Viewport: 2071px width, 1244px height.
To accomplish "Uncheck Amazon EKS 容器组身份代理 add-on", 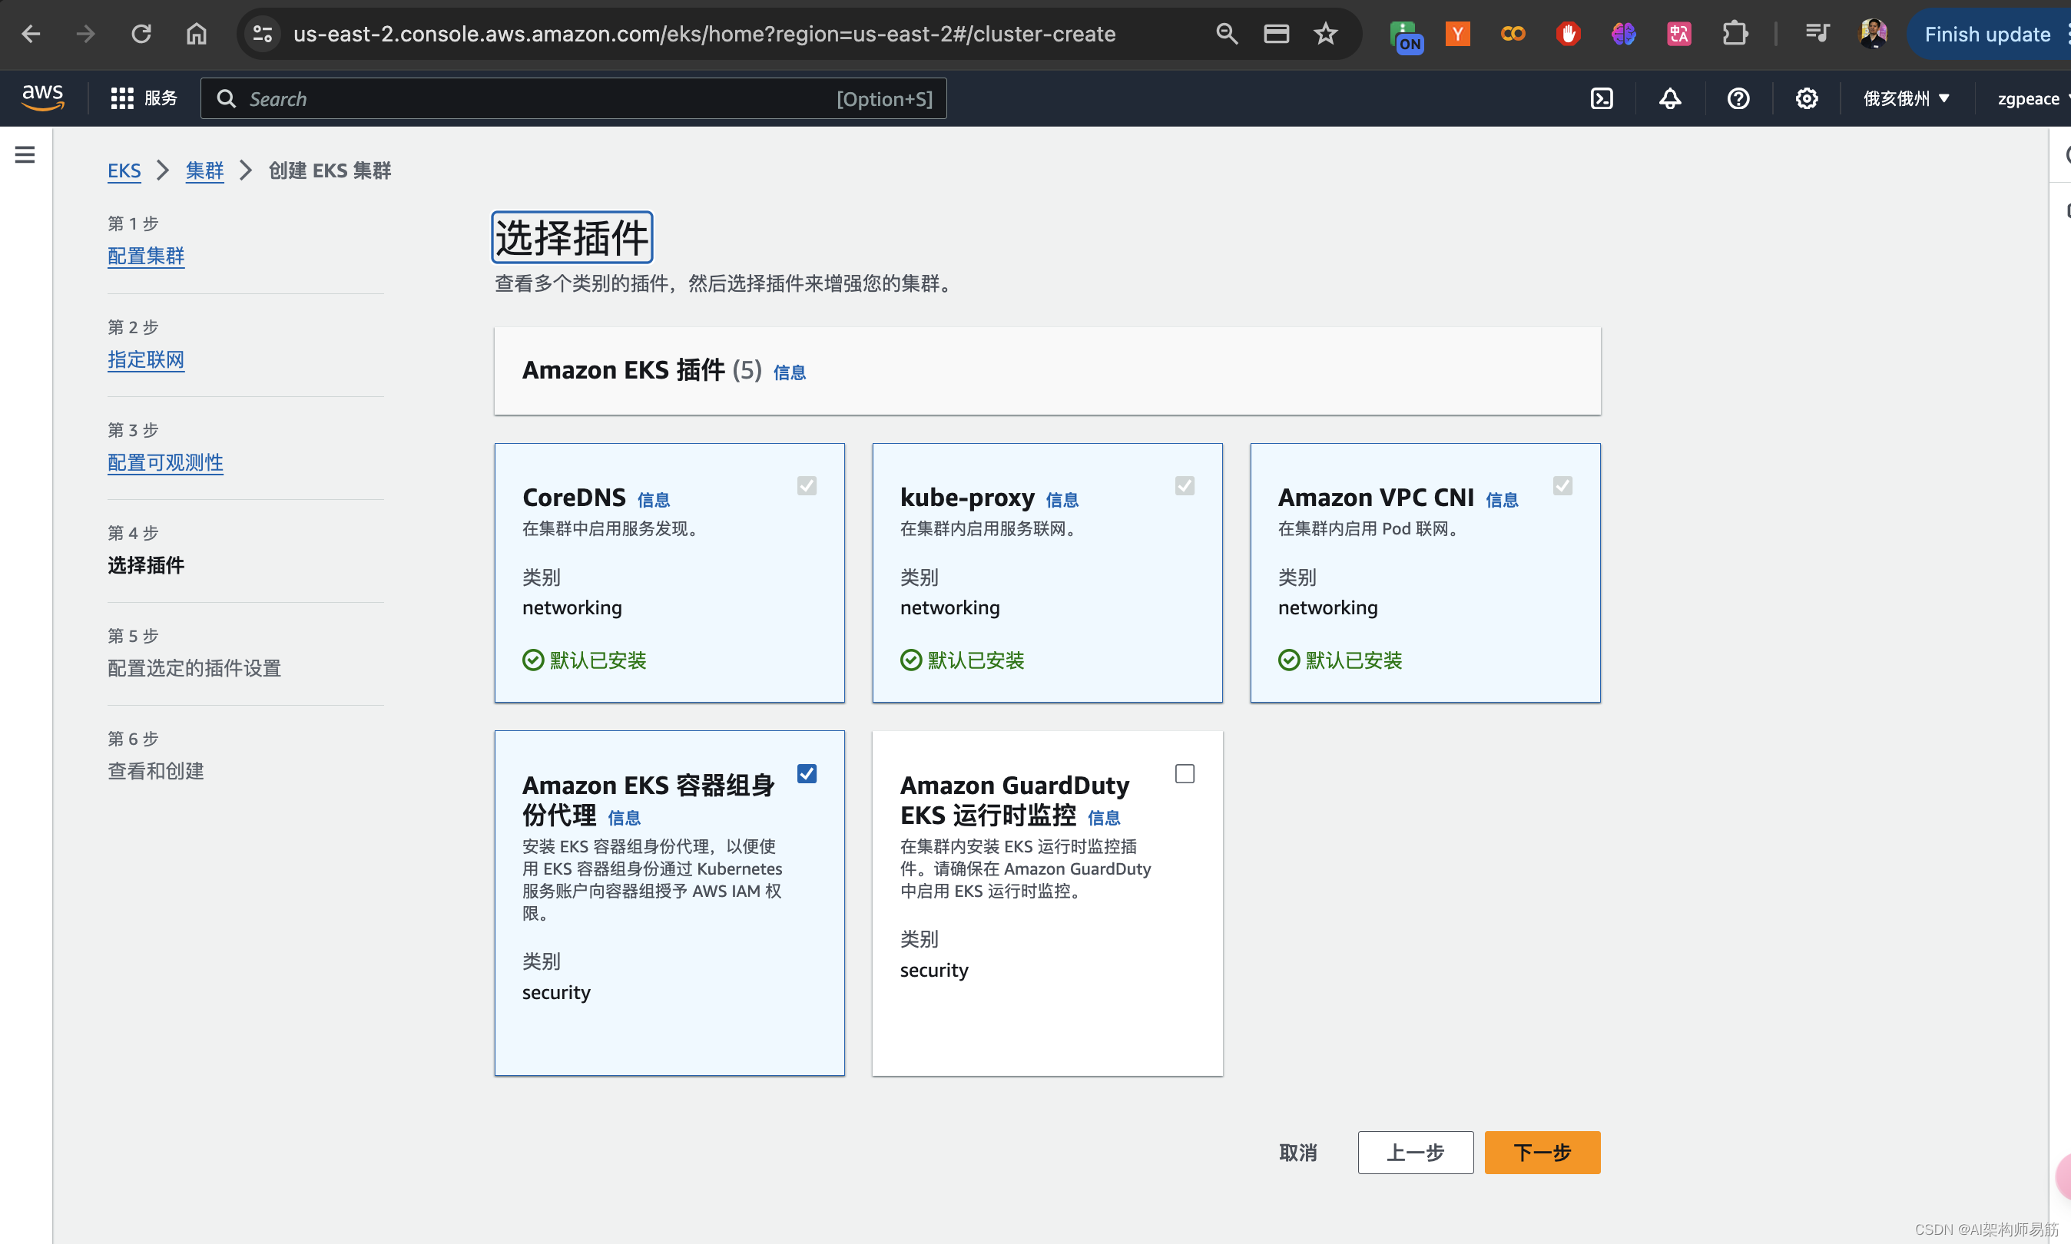I will tap(807, 773).
